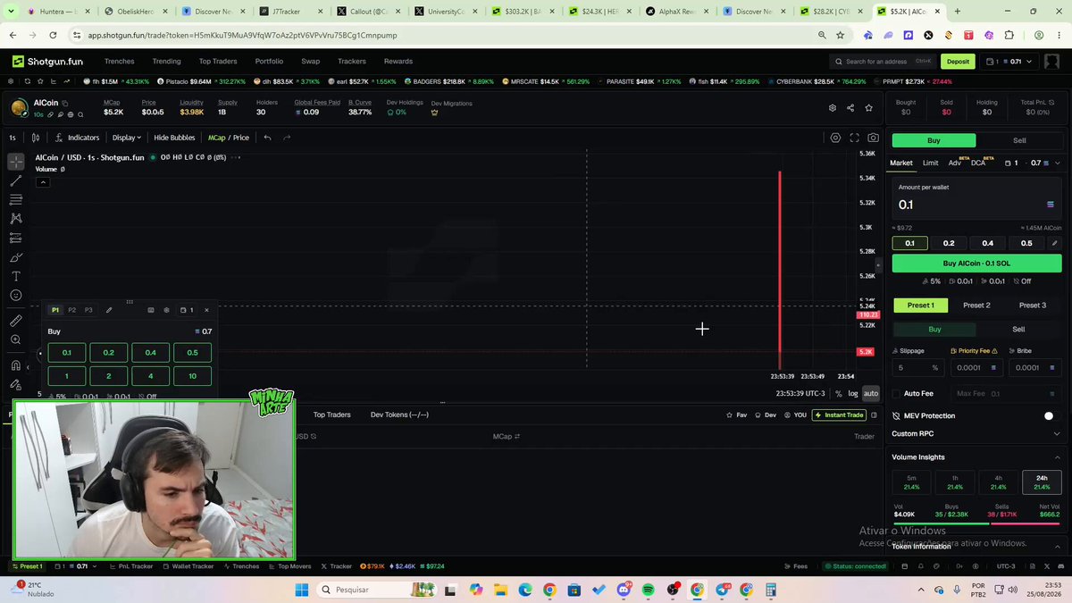Image resolution: width=1072 pixels, height=603 pixels.
Task: Click the address search field
Action: click(881, 62)
